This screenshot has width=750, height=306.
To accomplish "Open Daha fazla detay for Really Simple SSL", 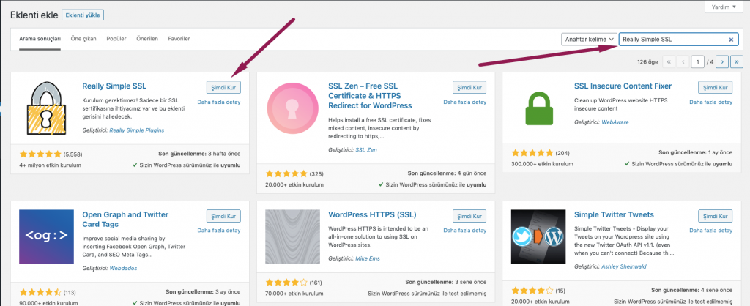I will pyautogui.click(x=219, y=102).
